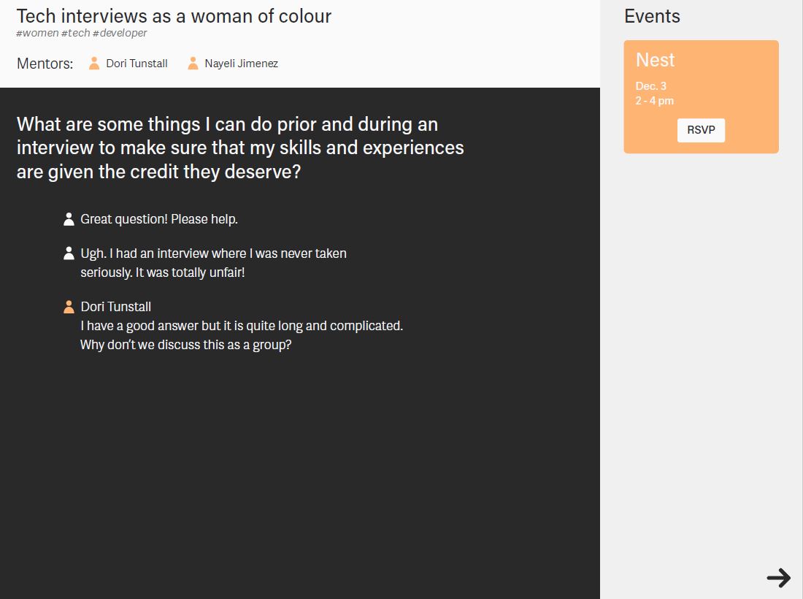Click avatar beside 'Great question! Please help.'
Viewport: 803px width, 599px height.
pyautogui.click(x=69, y=219)
